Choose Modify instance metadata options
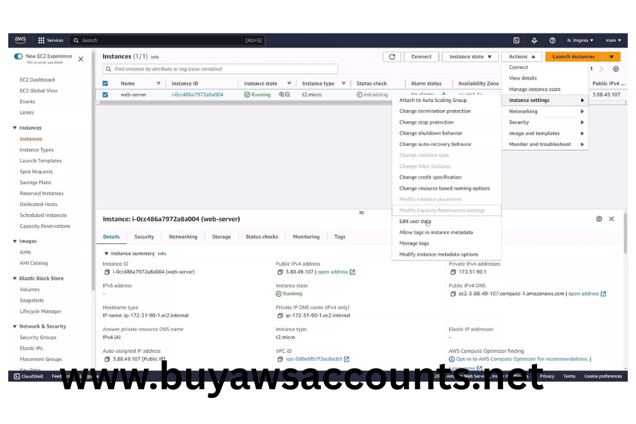 [x=439, y=254]
